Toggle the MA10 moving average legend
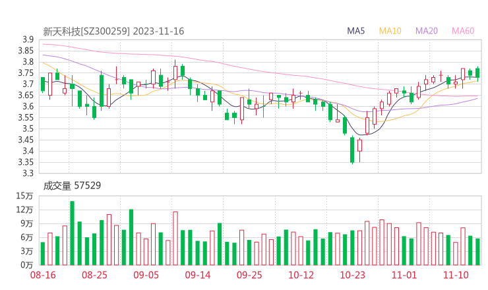The width and height of the screenshot is (488, 290). 390,31
